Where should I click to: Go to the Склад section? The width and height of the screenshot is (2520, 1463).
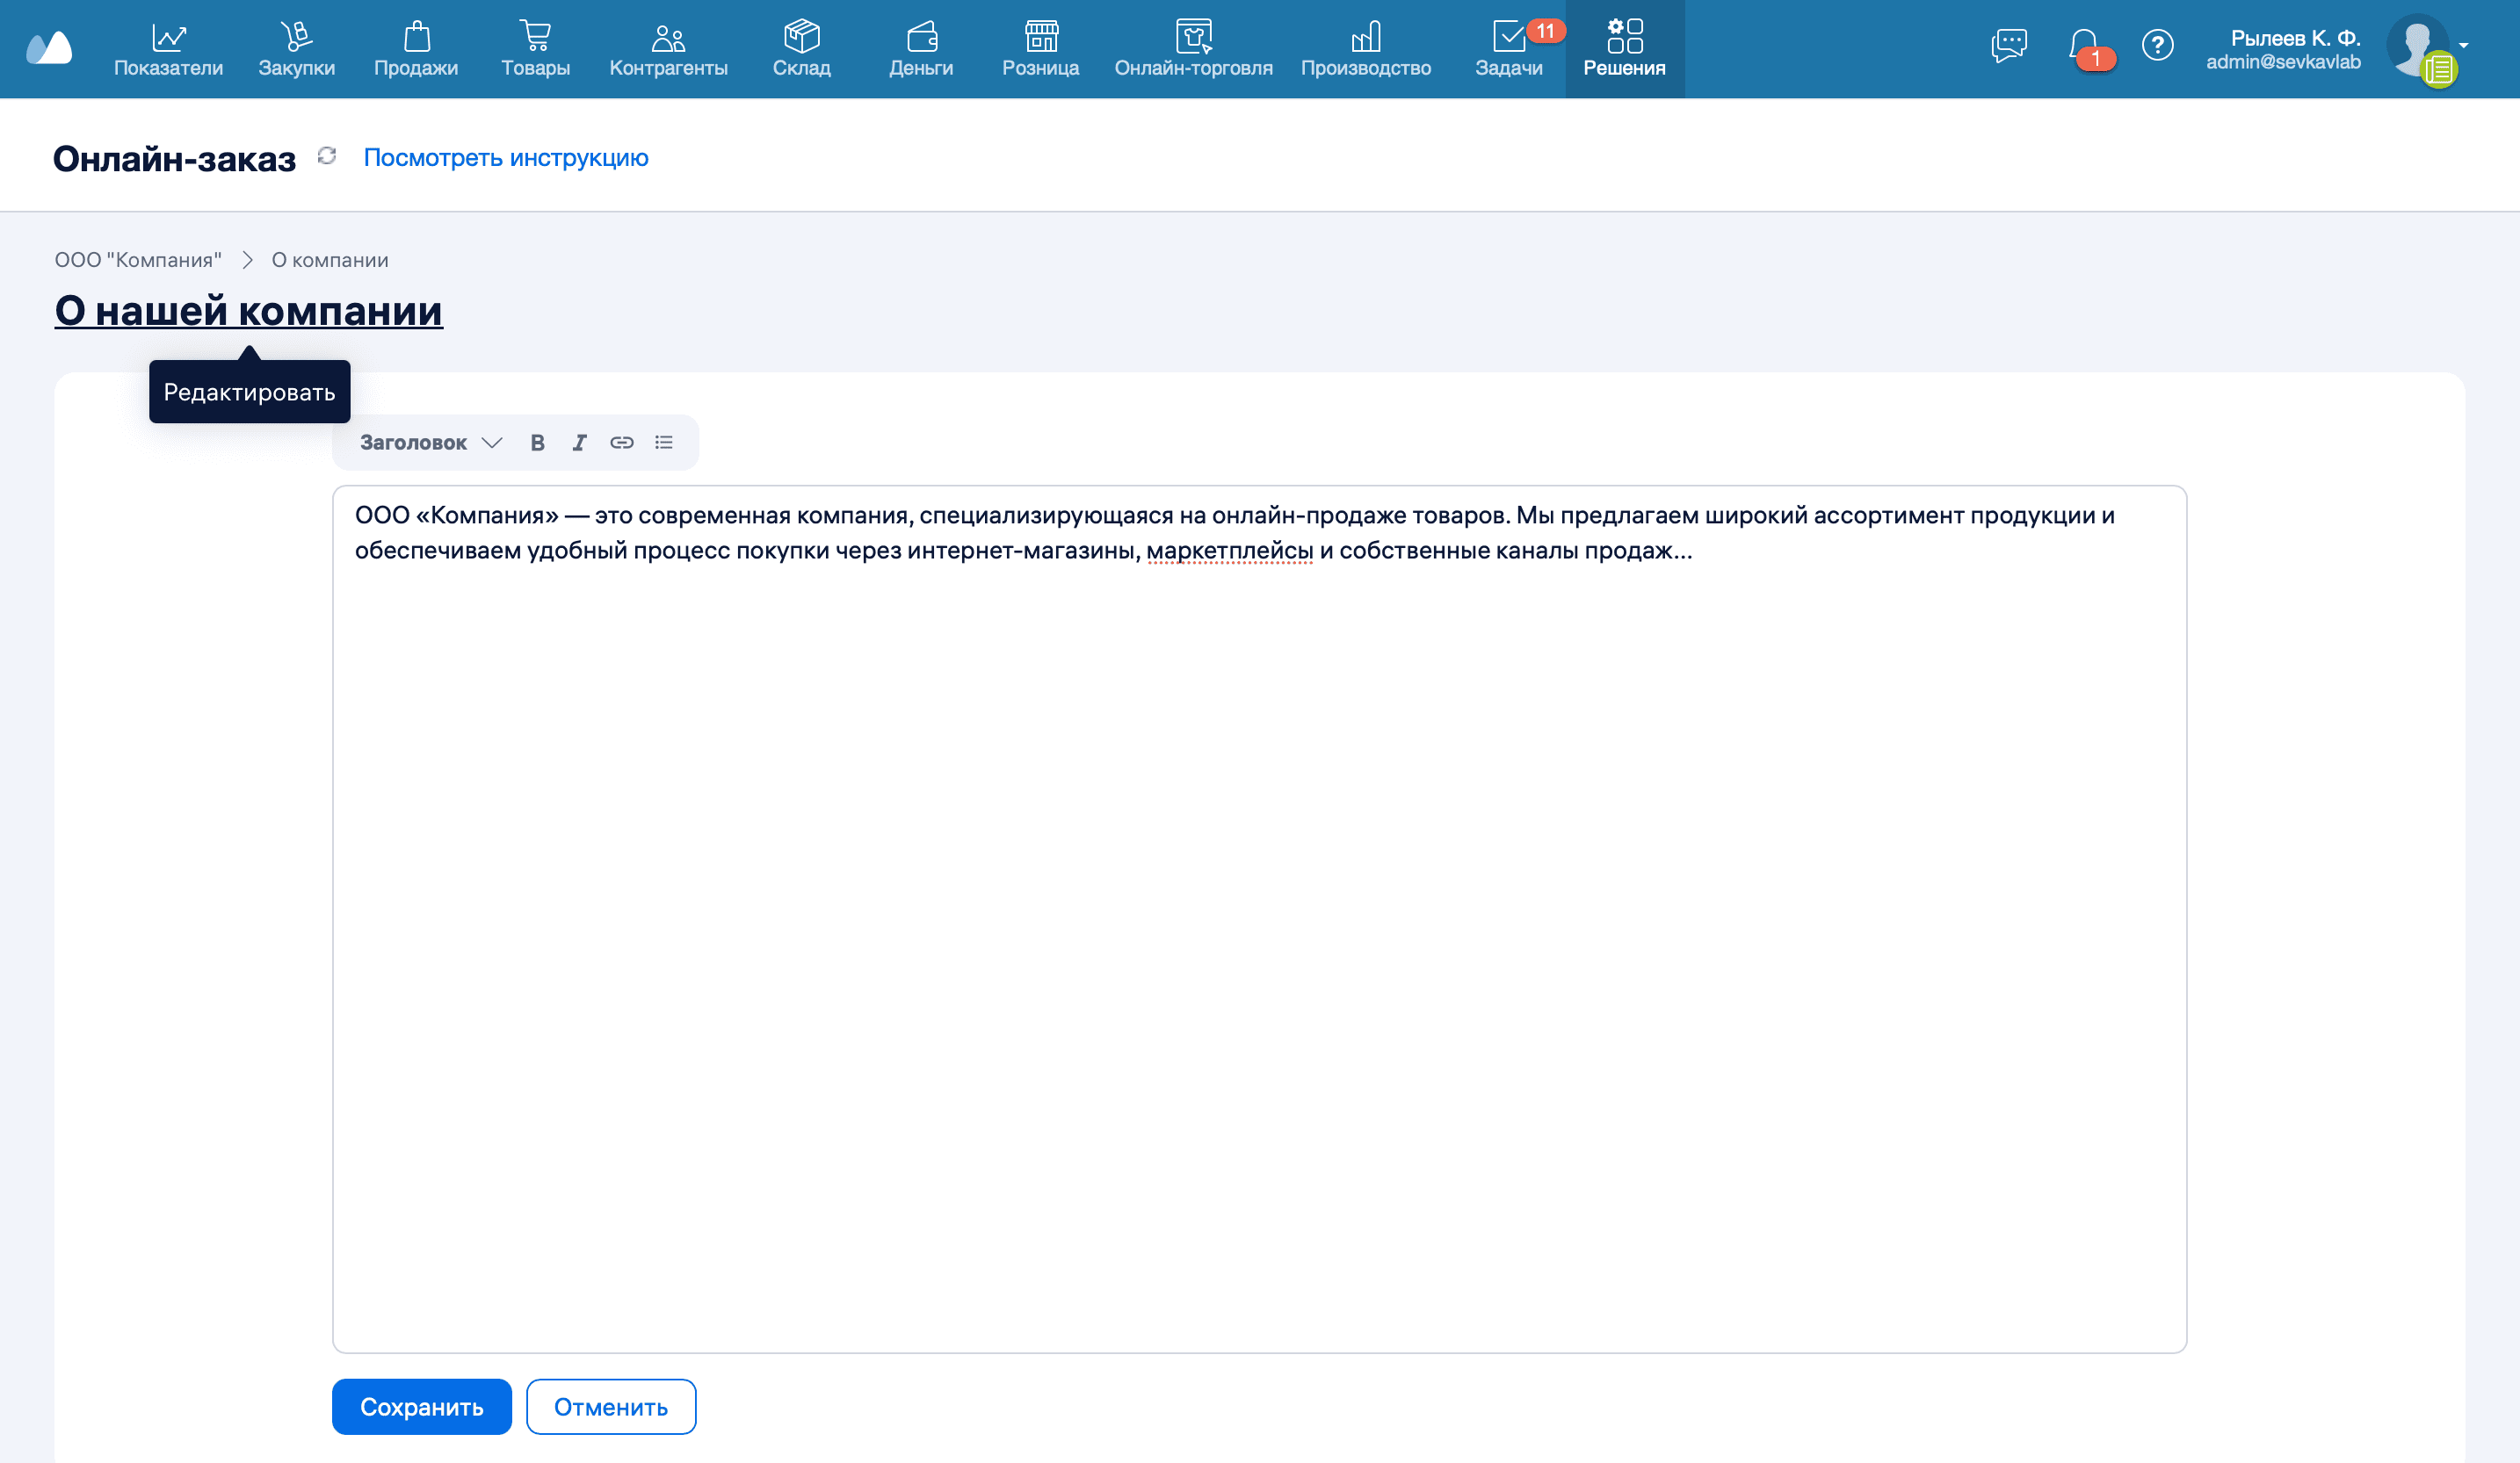pos(801,49)
